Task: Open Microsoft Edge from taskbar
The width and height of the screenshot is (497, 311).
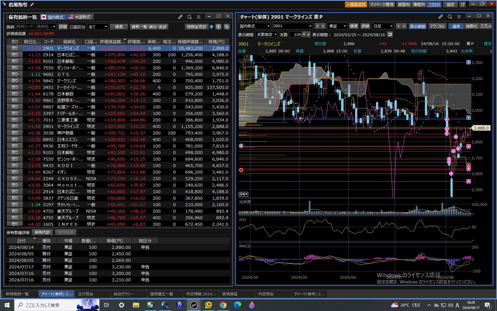Action: (238, 305)
